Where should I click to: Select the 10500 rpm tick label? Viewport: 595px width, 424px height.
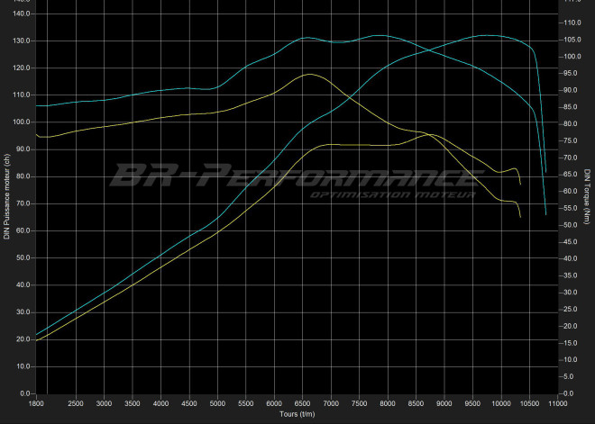click(529, 403)
